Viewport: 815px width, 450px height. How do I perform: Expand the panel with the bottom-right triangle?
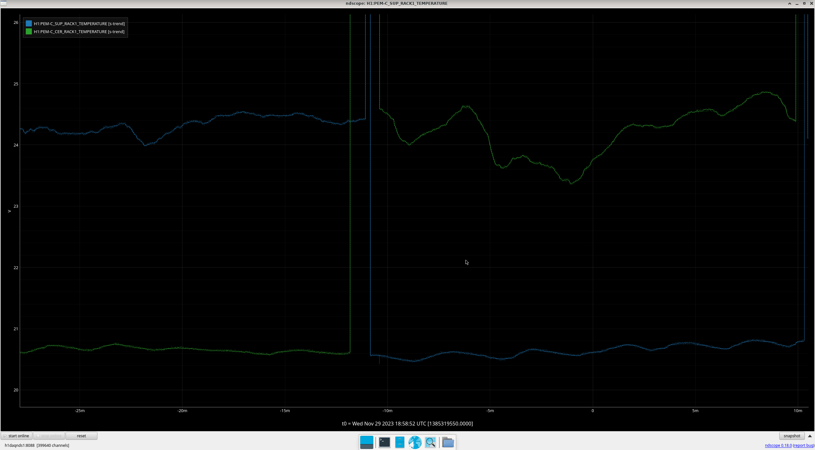tap(810, 436)
